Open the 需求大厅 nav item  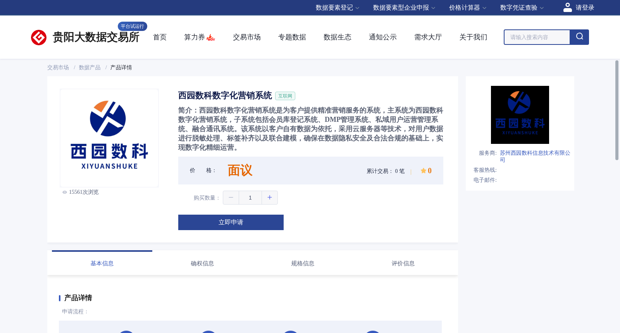(428, 37)
